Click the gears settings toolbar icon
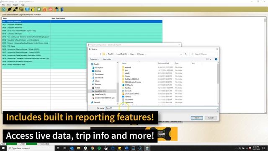This screenshot has height=151, width=268. coord(21,9)
